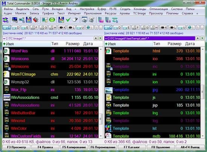
Task: Open the Графика menu
Action: pos(48,13)
